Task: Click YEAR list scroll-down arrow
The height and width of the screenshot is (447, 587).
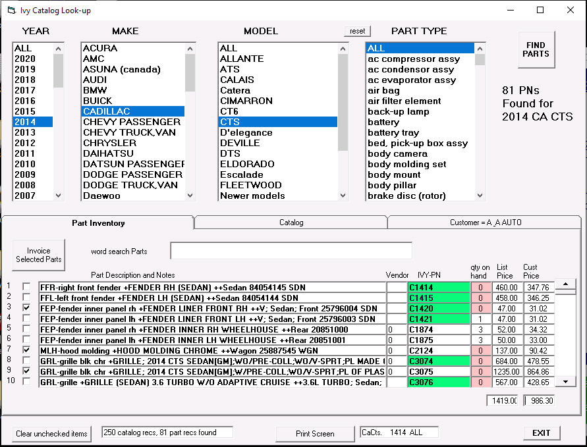Action: point(58,195)
